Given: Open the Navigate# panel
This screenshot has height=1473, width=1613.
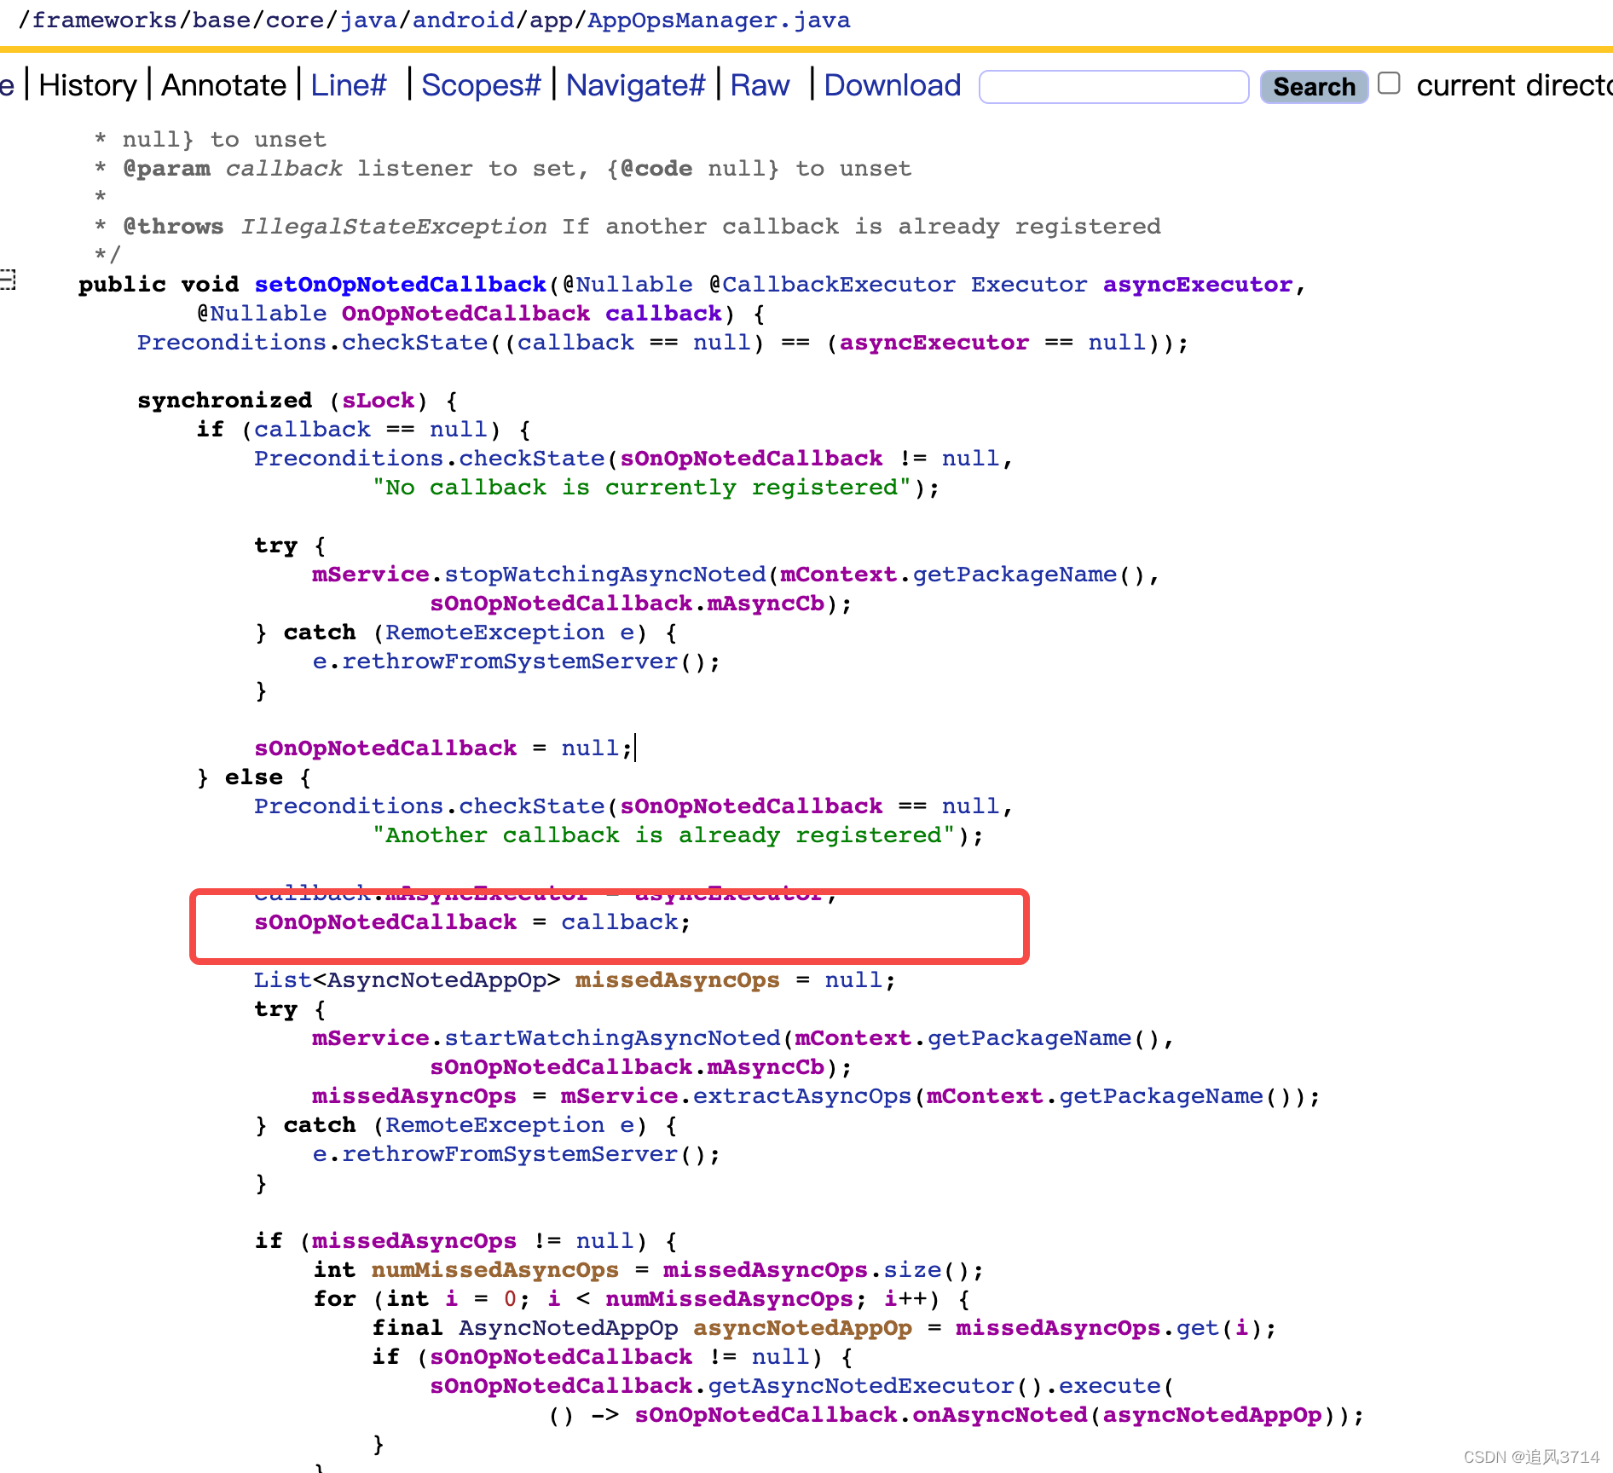Looking at the screenshot, I should (636, 84).
